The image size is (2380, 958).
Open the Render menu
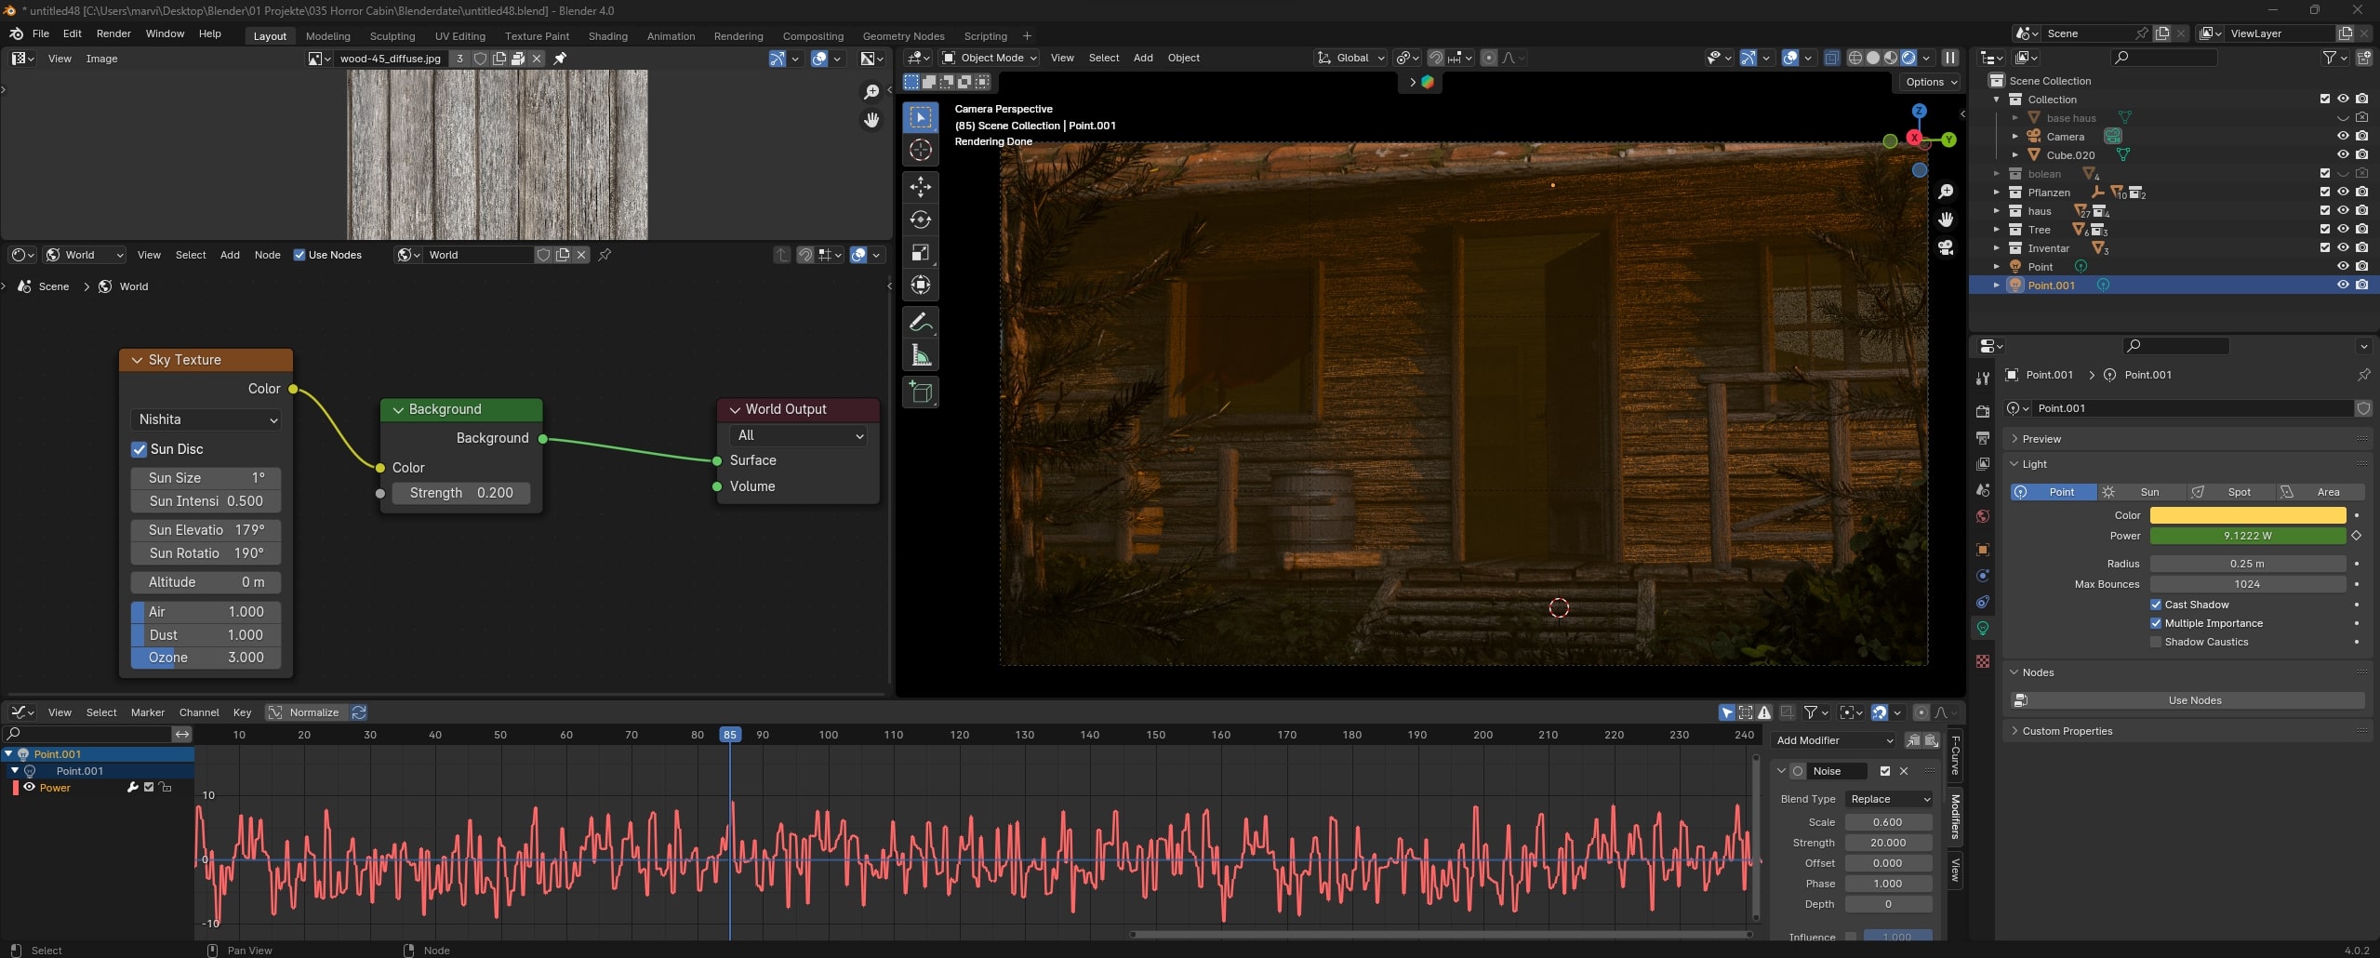point(113,33)
